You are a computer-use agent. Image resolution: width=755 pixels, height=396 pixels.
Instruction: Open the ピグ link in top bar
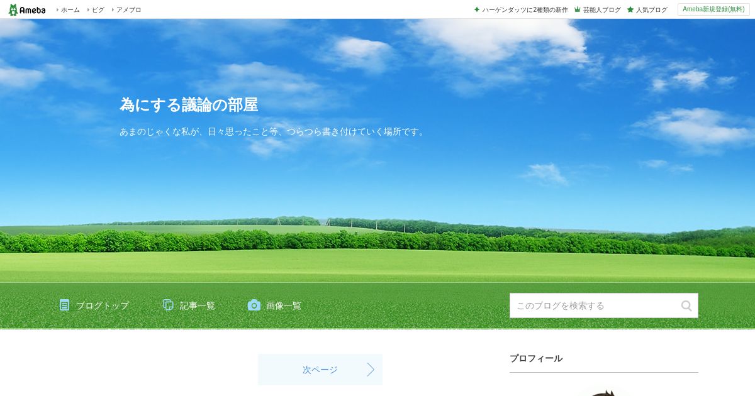point(98,10)
